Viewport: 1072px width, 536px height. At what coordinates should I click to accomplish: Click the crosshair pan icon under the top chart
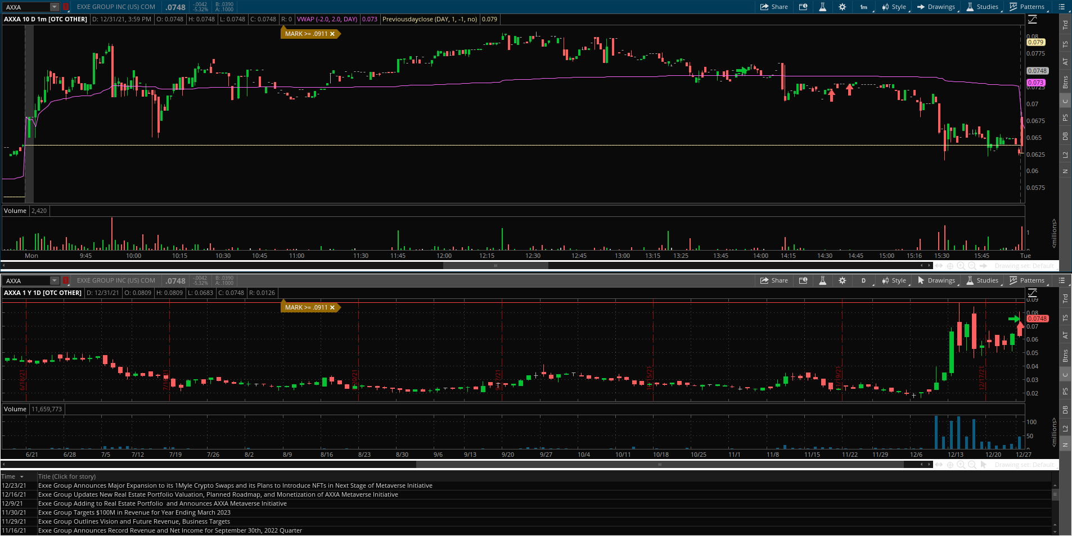[x=950, y=266]
